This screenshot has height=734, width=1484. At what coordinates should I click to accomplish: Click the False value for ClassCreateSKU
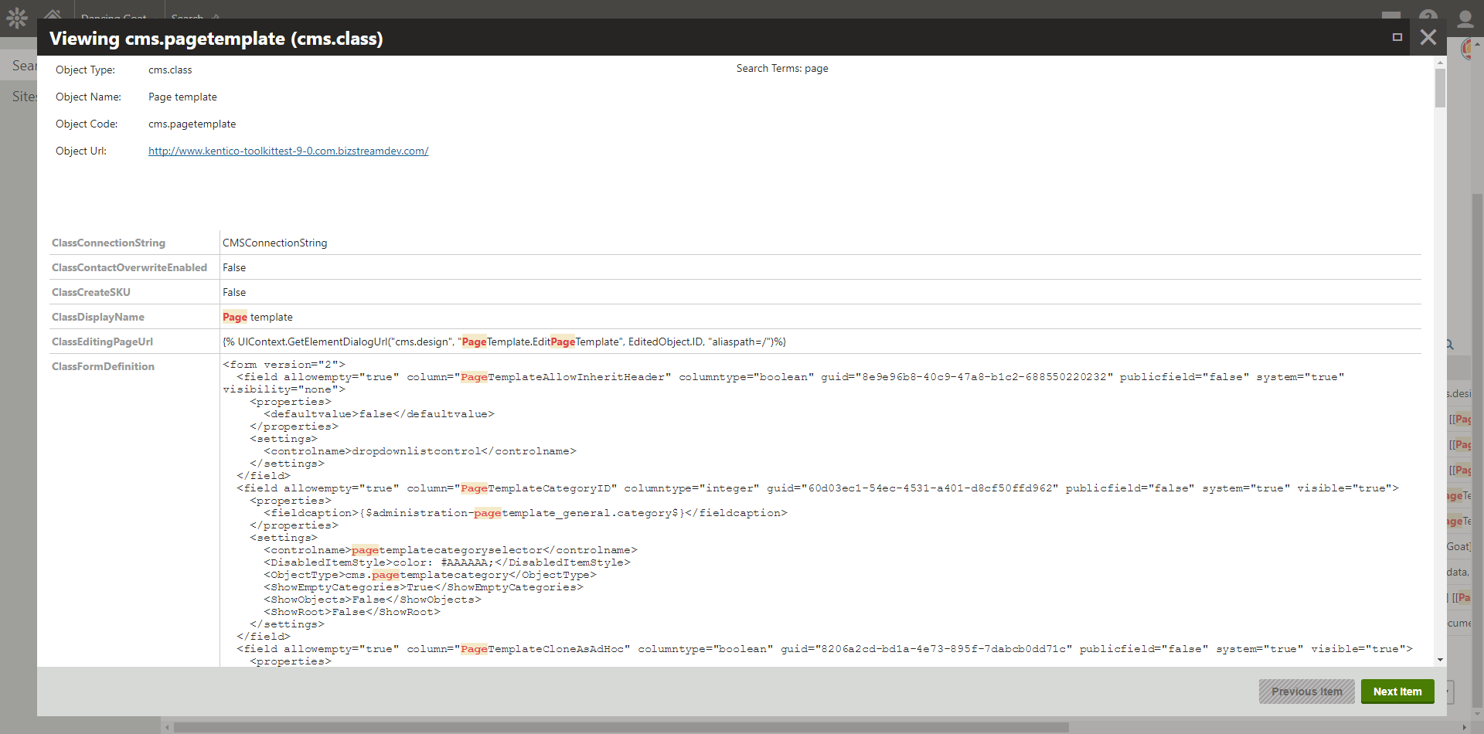[234, 292]
